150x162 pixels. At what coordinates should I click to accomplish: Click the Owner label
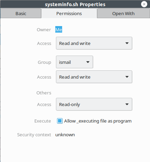[x=44, y=30]
